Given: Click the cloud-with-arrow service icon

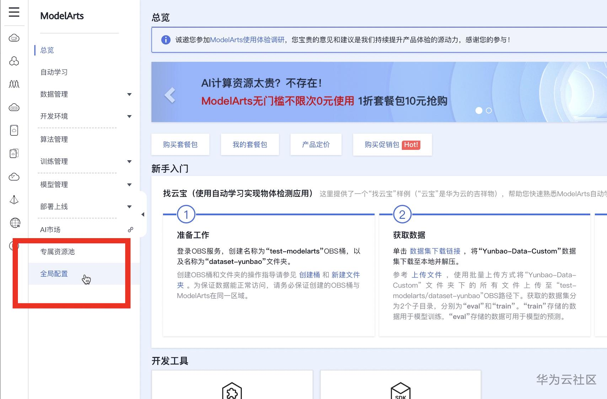Looking at the screenshot, I should pyautogui.click(x=14, y=176).
